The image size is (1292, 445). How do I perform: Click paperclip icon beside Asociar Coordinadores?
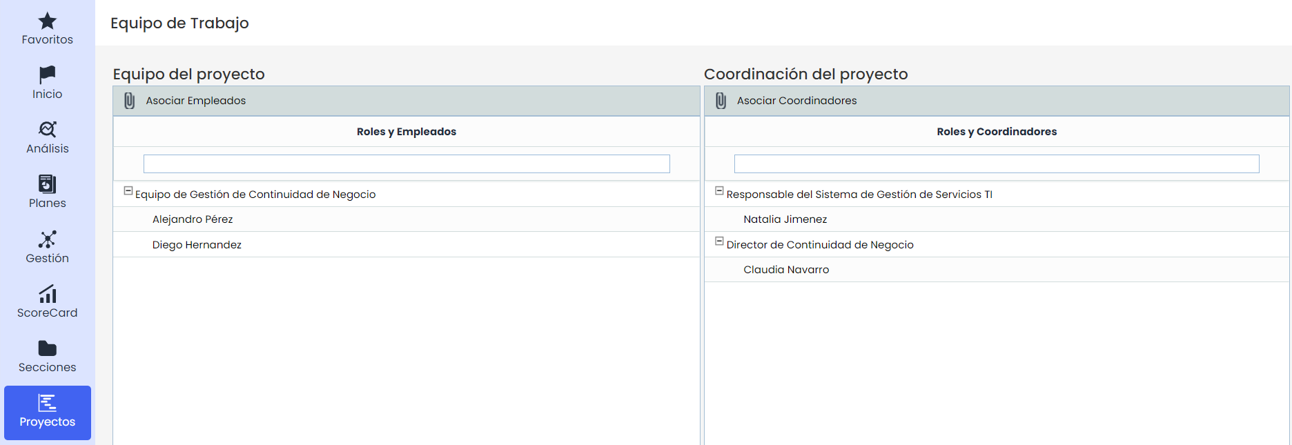721,101
